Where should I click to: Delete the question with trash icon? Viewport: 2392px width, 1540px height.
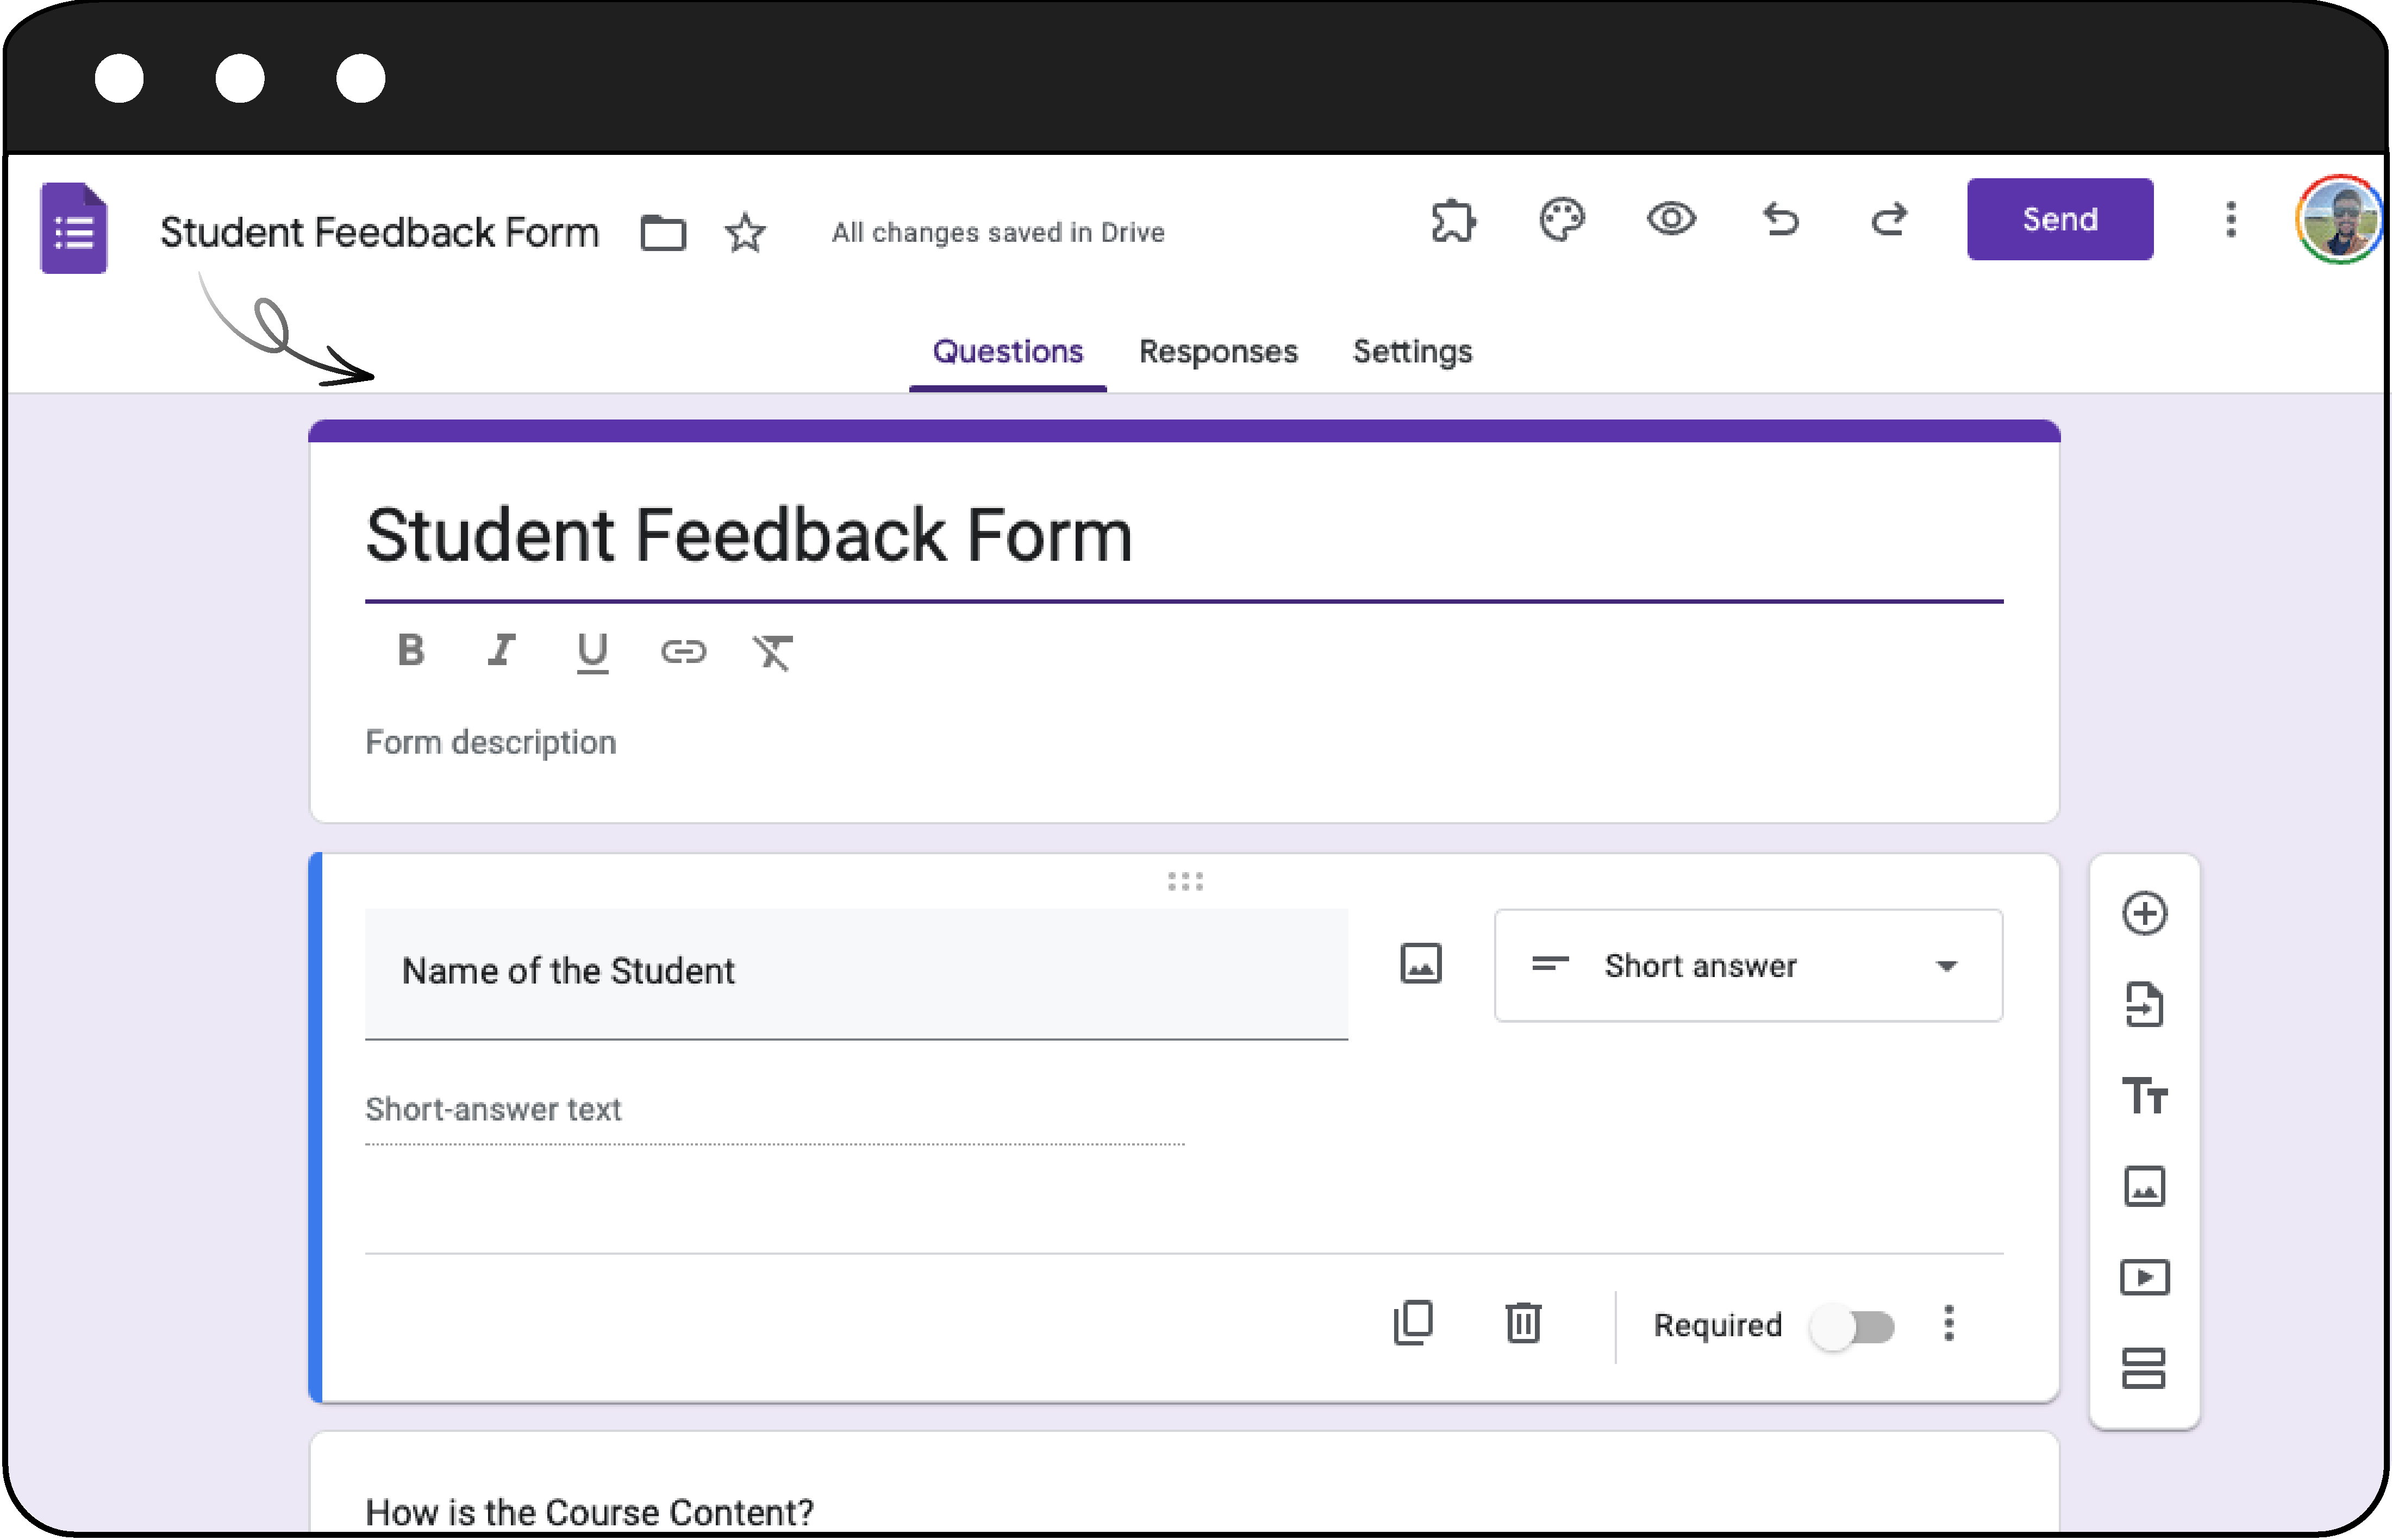click(x=1523, y=1324)
